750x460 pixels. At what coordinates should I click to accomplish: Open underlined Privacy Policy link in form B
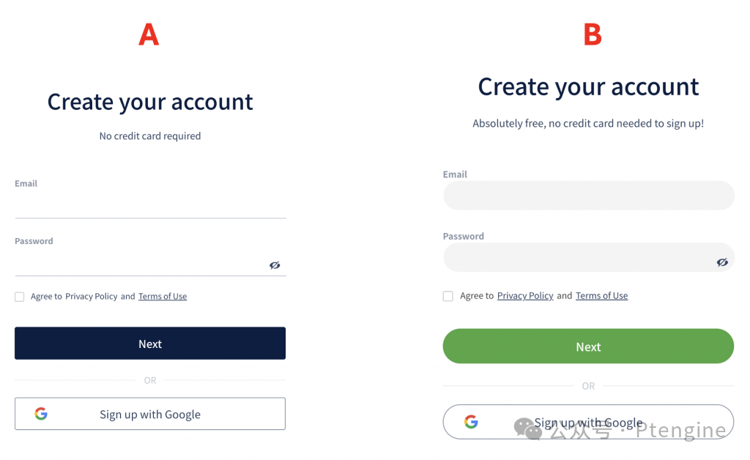pyautogui.click(x=525, y=296)
